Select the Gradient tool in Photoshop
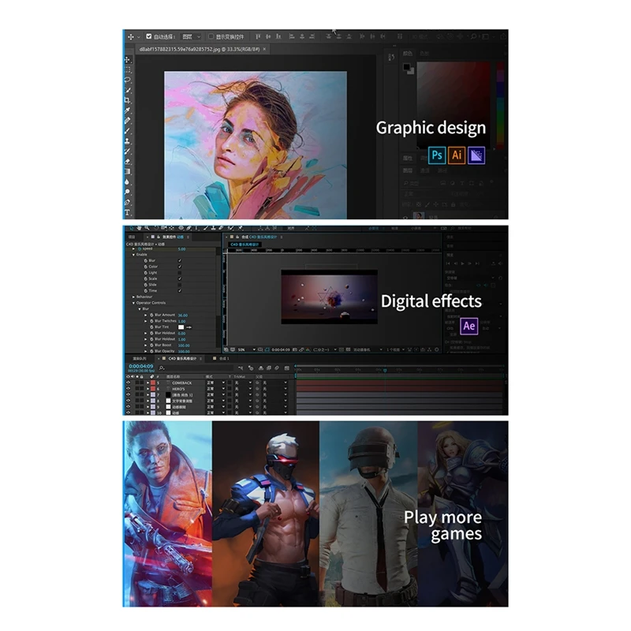This screenshot has width=631, height=631. point(128,171)
